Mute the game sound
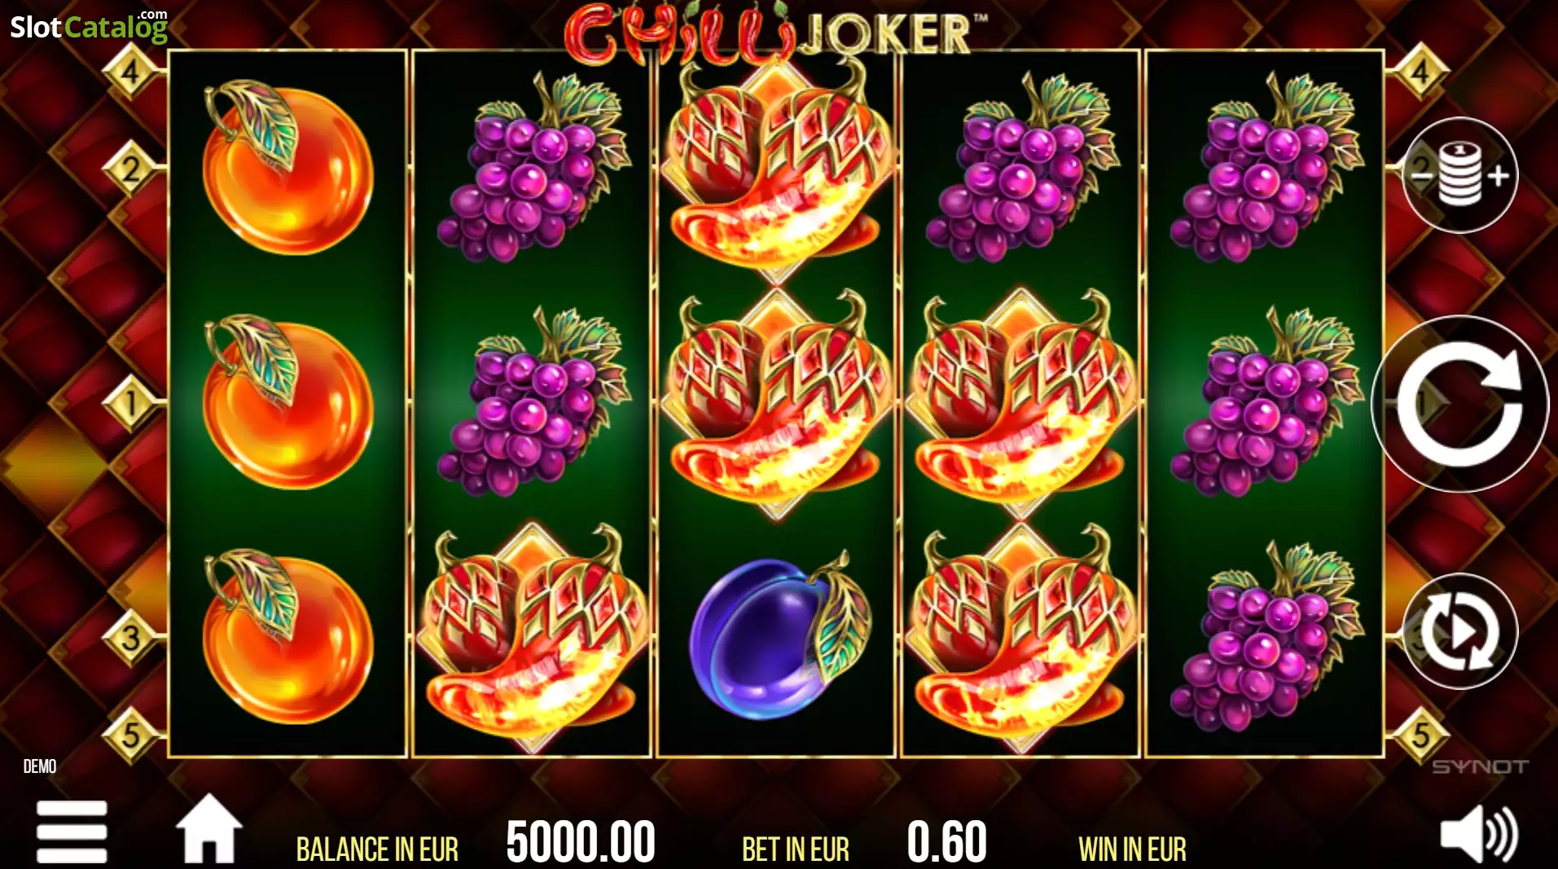 coord(1478,834)
